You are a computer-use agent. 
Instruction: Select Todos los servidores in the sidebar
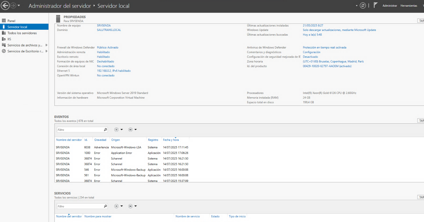[x=22, y=33]
